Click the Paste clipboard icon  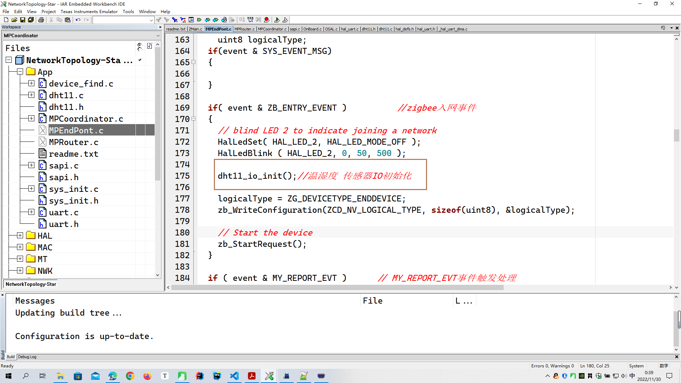click(x=68, y=20)
